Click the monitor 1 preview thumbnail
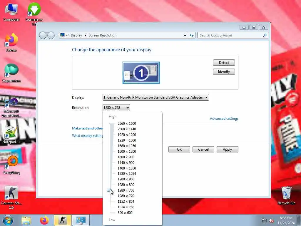This screenshot has height=226, width=301. 141,73
